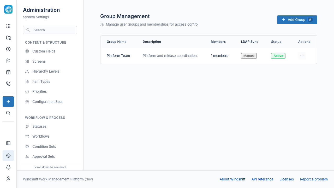
Task: Click the Add Group button
Action: pos(297,20)
